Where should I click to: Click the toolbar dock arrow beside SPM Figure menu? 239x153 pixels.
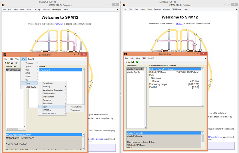(x=117, y=9)
